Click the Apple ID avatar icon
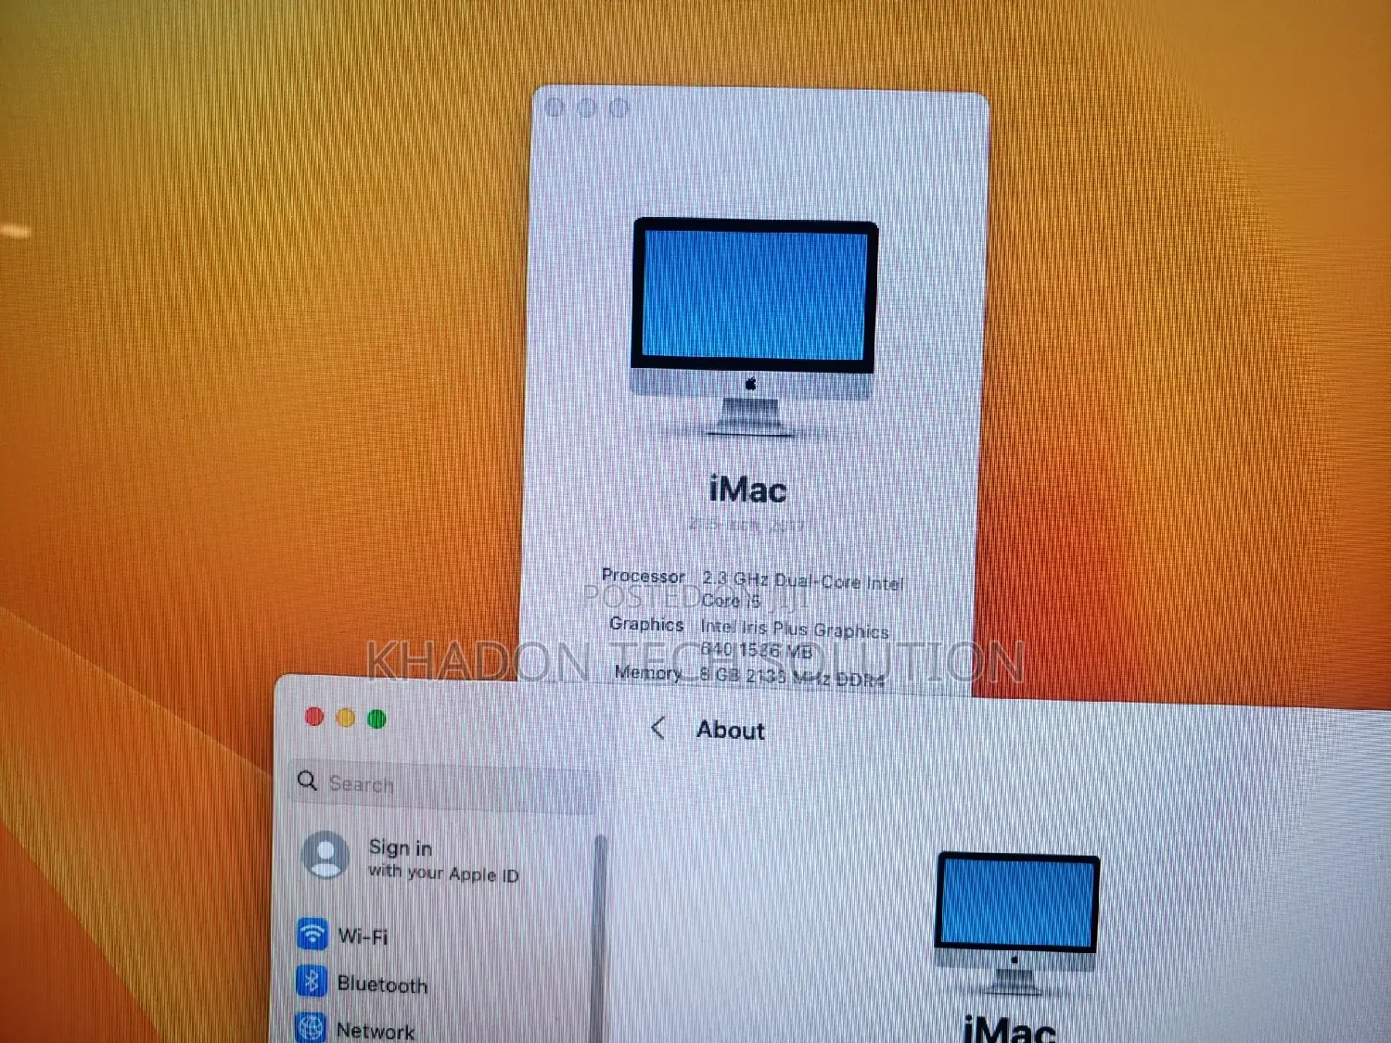Image resolution: width=1391 pixels, height=1043 pixels. [x=325, y=855]
